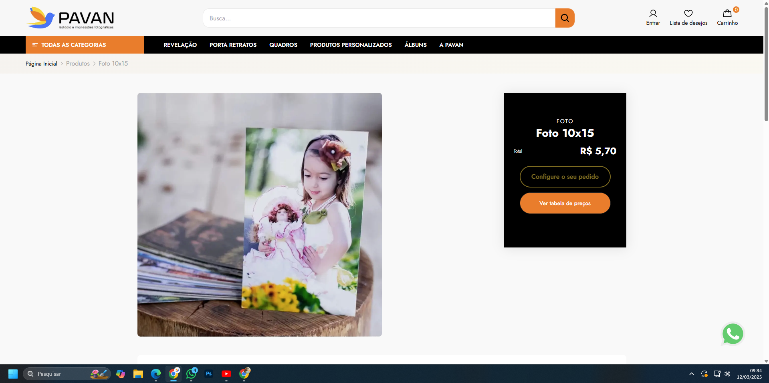Select Produtos Personalizados in navigation bar
769x383 pixels.
pos(351,45)
